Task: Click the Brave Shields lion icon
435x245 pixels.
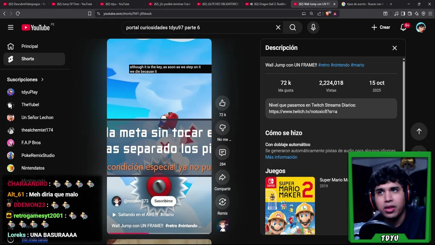Action: pos(328,14)
